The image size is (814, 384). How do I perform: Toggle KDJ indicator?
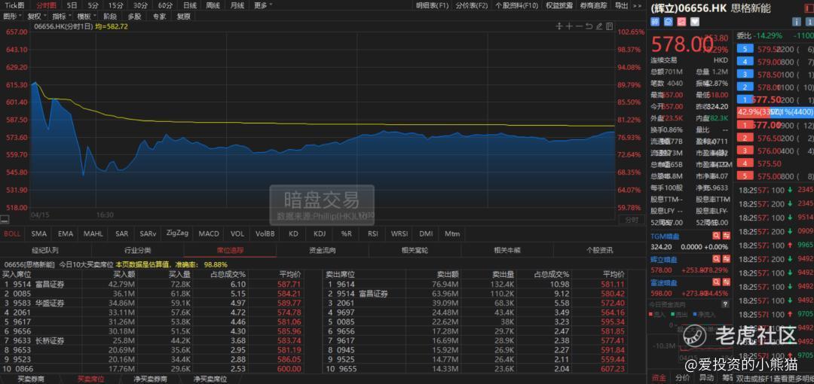(320, 233)
